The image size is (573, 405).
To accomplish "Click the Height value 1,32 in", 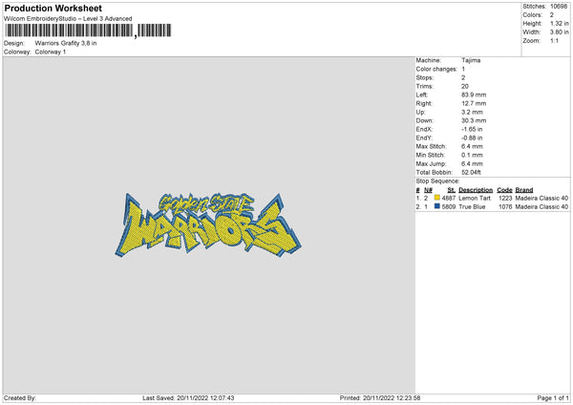I will pos(560,23).
